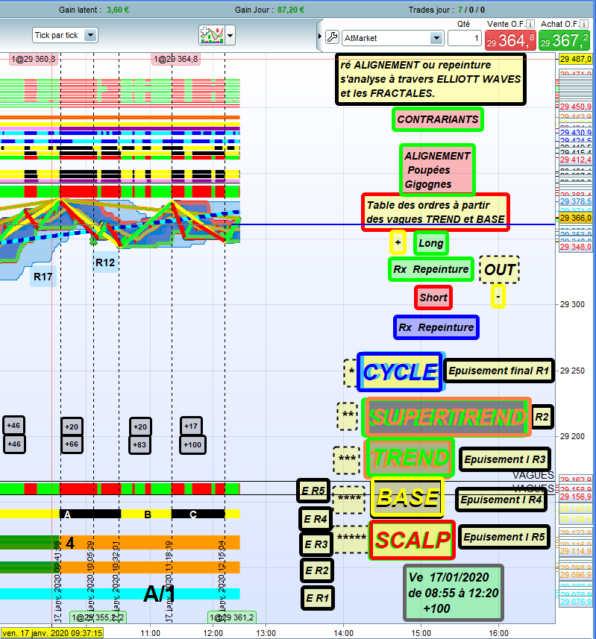Click the two-star dashed box beside SUPERTREND
This screenshot has width=596, height=639.
(348, 415)
